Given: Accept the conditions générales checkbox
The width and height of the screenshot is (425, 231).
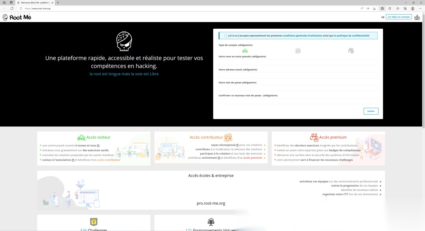Looking at the screenshot, I should coord(226,36).
